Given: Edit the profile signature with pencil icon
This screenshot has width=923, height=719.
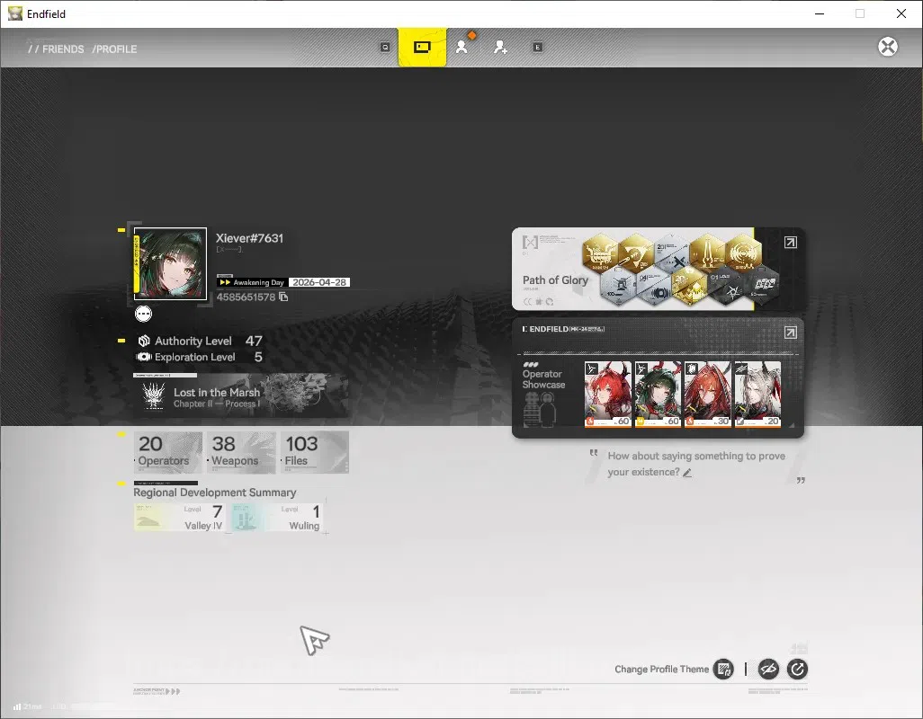Looking at the screenshot, I should click(687, 473).
